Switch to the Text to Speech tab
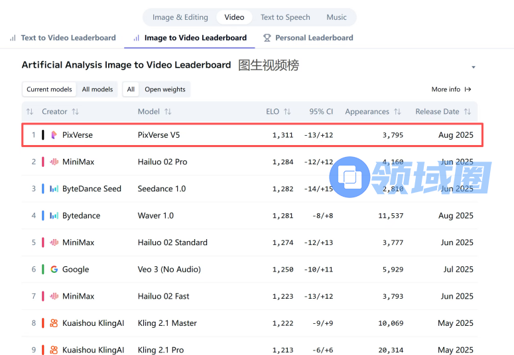The width and height of the screenshot is (514, 355). click(x=285, y=17)
